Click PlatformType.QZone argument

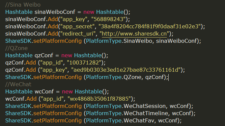pyautogui.click(x=114, y=77)
